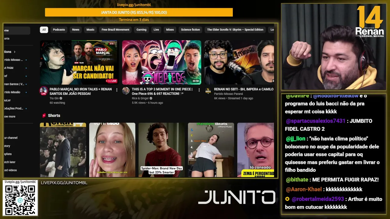This screenshot has width=390, height=219.
Task: Click the '6K views • Streamed 1 day ago' text
Action: (234, 98)
